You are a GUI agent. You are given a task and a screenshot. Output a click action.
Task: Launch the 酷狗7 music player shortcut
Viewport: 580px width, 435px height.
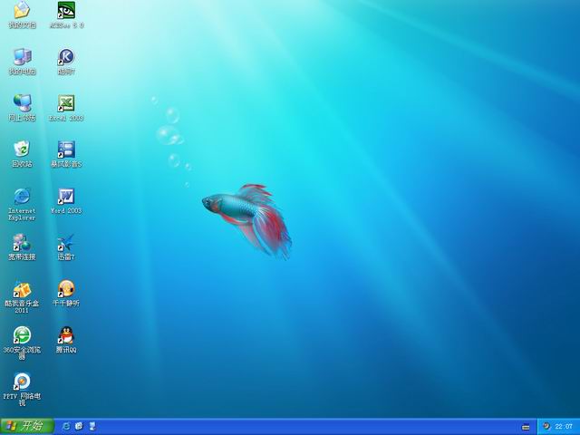click(x=66, y=57)
